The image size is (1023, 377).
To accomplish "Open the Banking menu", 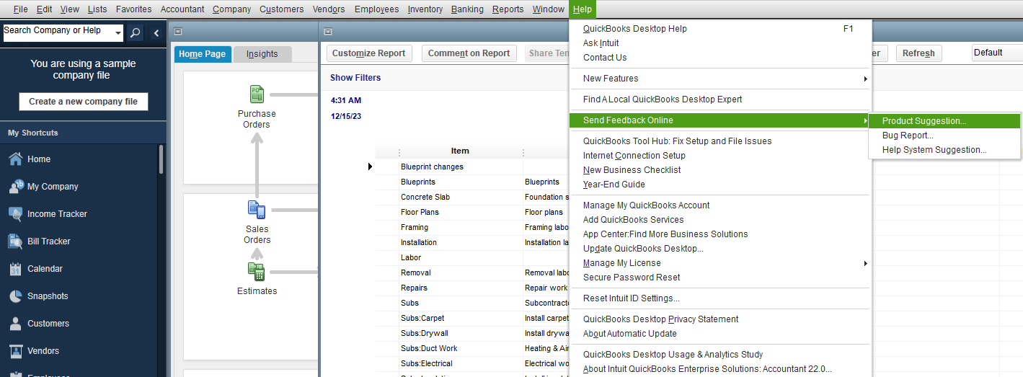I will pyautogui.click(x=467, y=9).
